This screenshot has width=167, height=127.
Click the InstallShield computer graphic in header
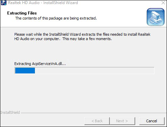pos(155,17)
